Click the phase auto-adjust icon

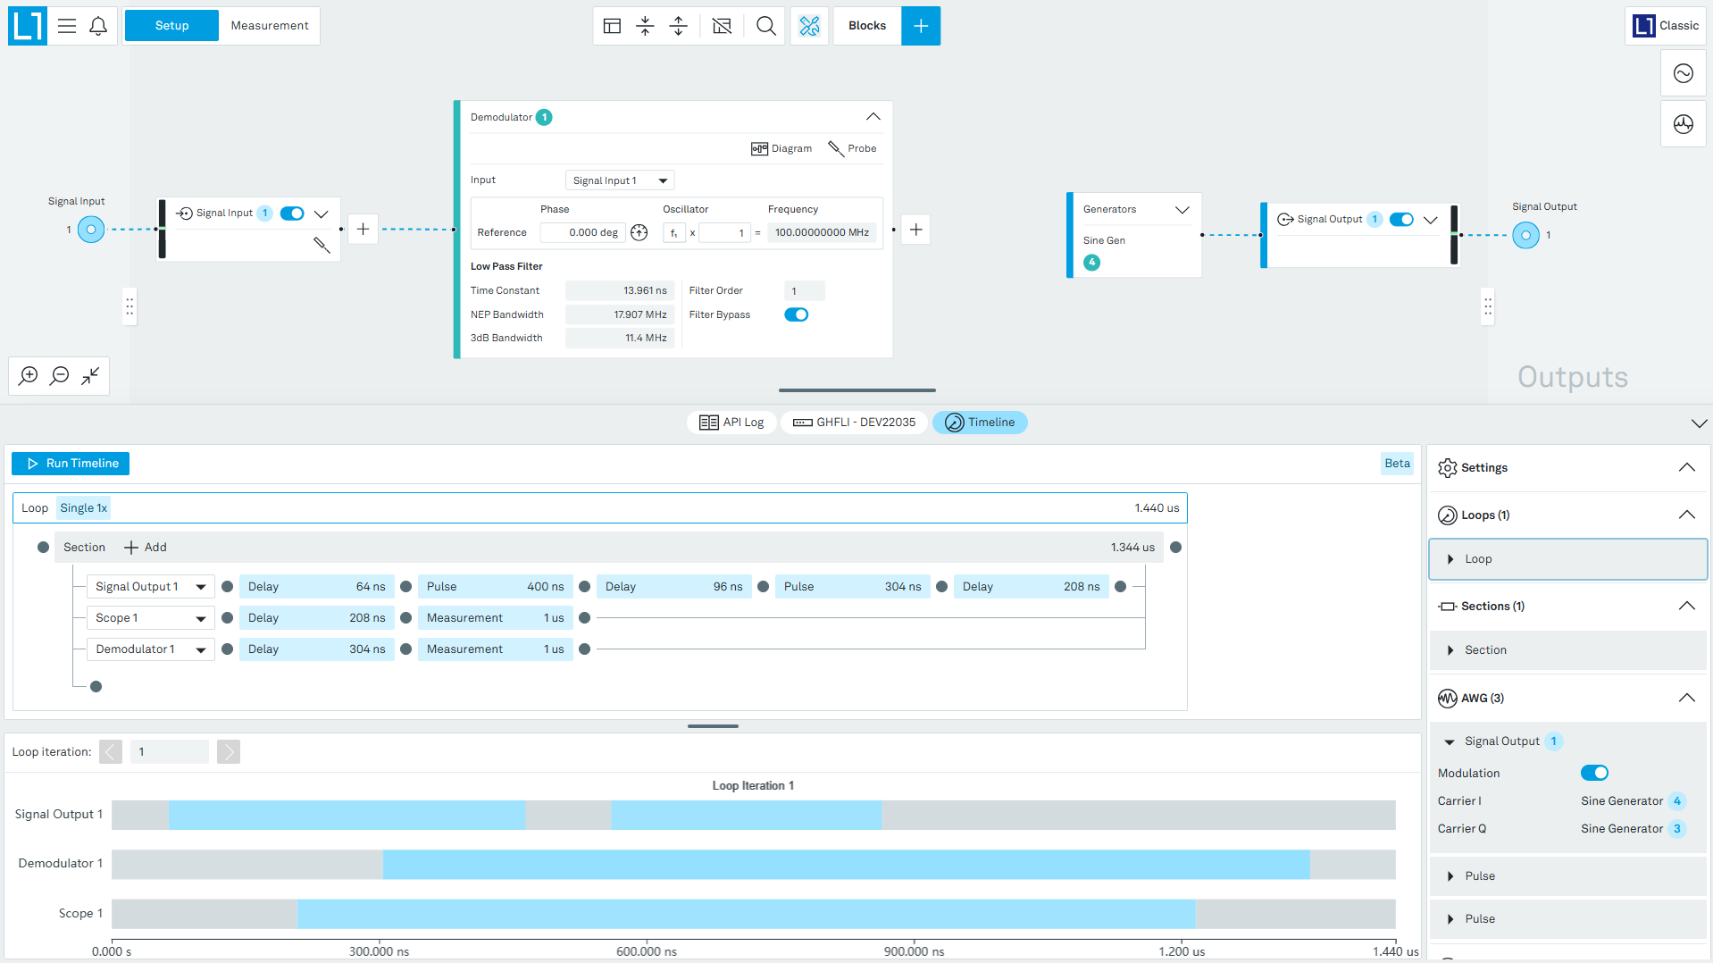(639, 232)
